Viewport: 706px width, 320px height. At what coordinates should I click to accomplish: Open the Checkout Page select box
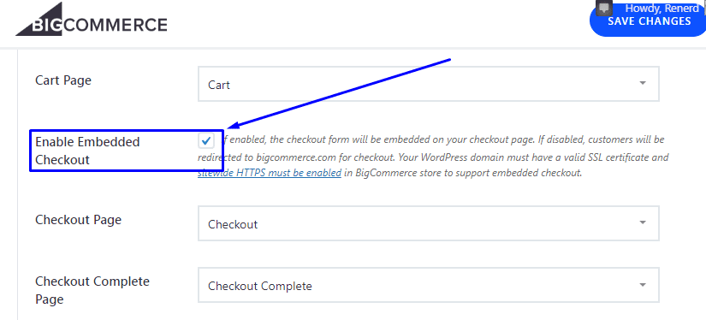point(429,223)
